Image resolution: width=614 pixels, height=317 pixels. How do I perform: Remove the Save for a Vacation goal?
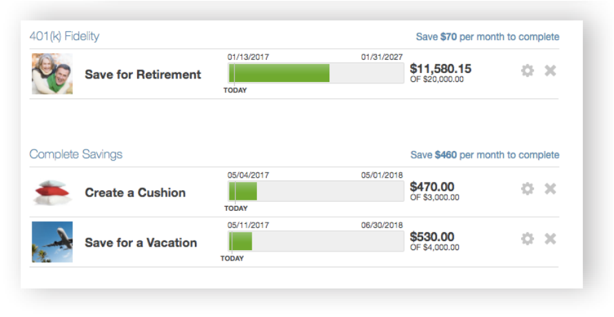coord(550,238)
